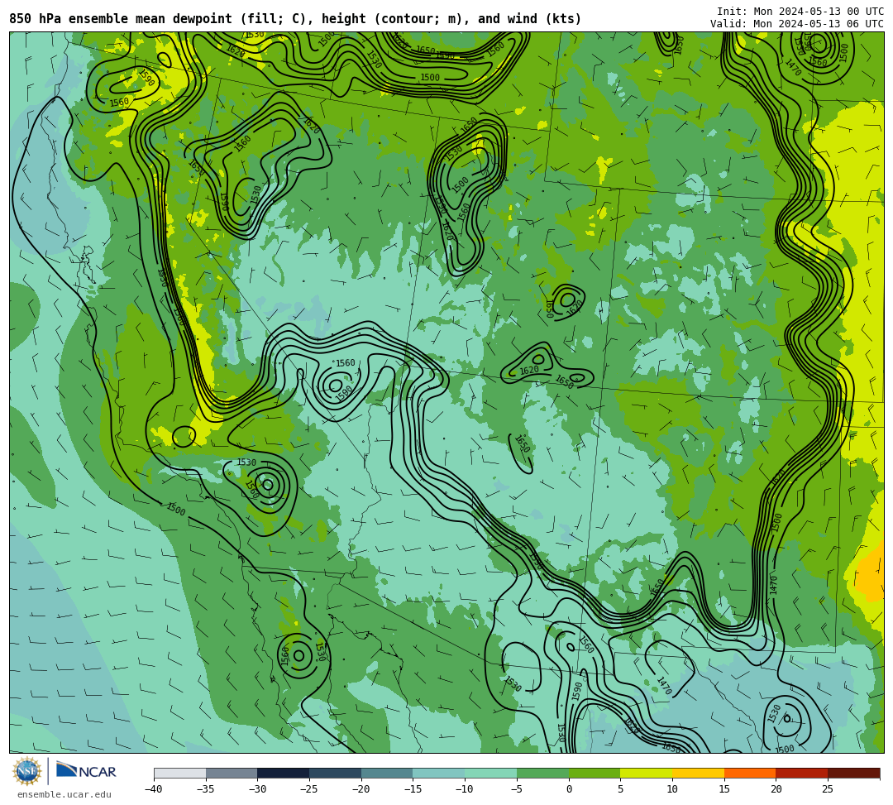Pick the olive green 0 to 5 colorbar swatch
This screenshot has height=805, width=893.
595,773
